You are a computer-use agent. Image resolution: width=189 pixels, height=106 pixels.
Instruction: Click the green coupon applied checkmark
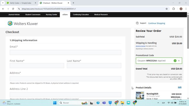click(x=175, y=61)
